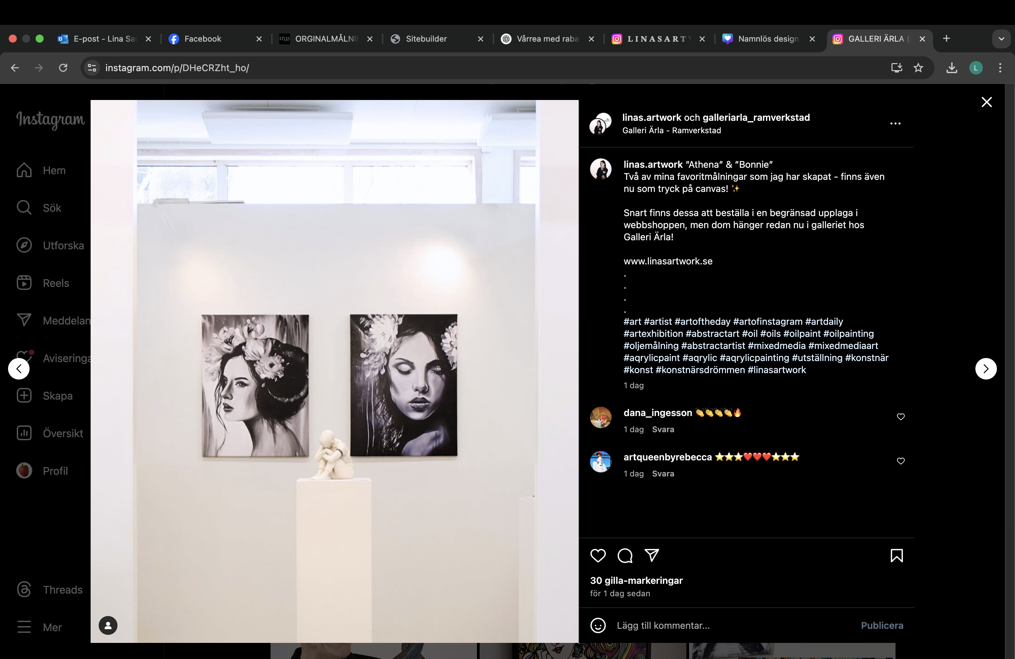Viewport: 1015px width, 659px height.
Task: Click artqueenbyrebecca's avatar
Action: (600, 462)
